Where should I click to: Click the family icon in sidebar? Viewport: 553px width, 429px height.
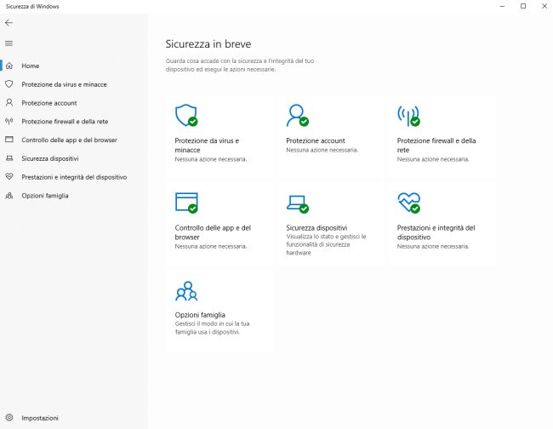click(x=9, y=196)
